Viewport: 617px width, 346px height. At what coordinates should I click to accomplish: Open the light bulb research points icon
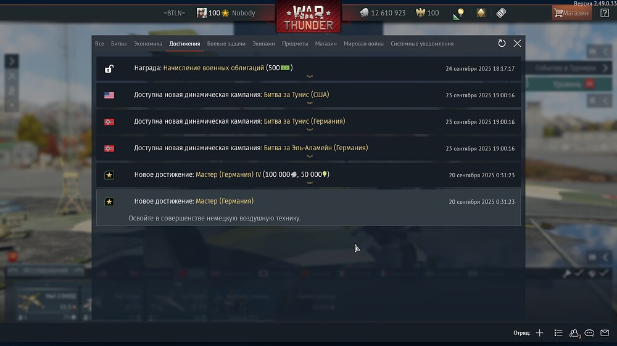point(458,14)
